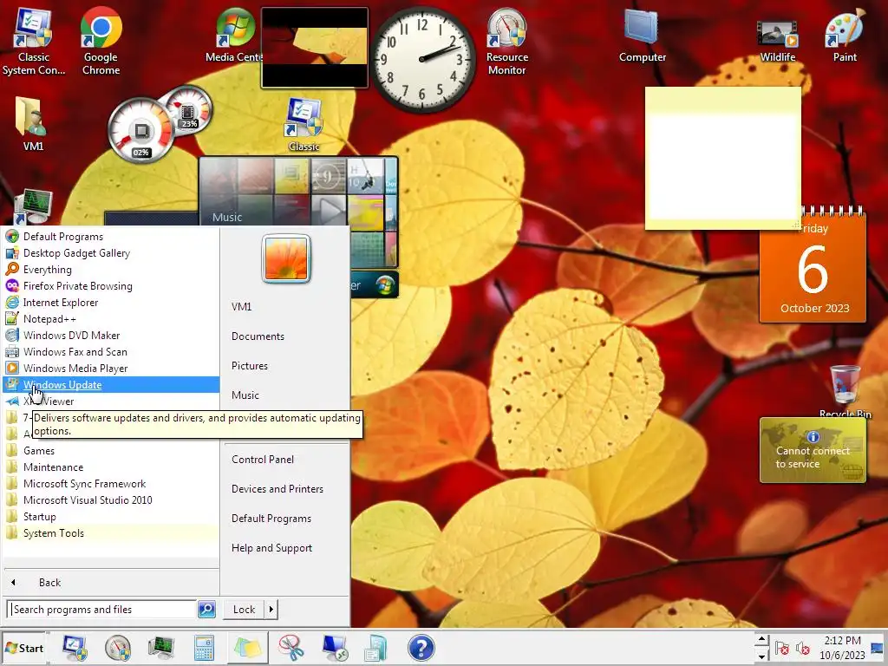Click the Cannot connect to service gadget

[813, 450]
